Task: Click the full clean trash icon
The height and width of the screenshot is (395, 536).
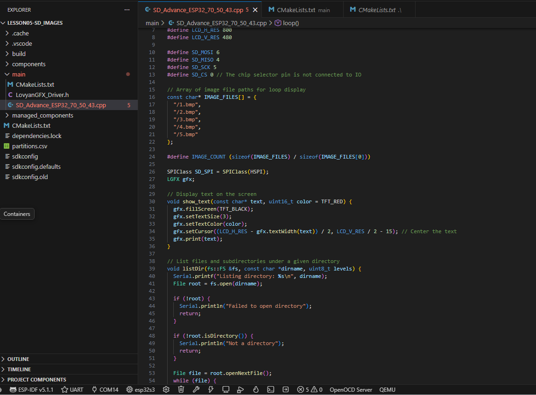Action: (x=181, y=389)
